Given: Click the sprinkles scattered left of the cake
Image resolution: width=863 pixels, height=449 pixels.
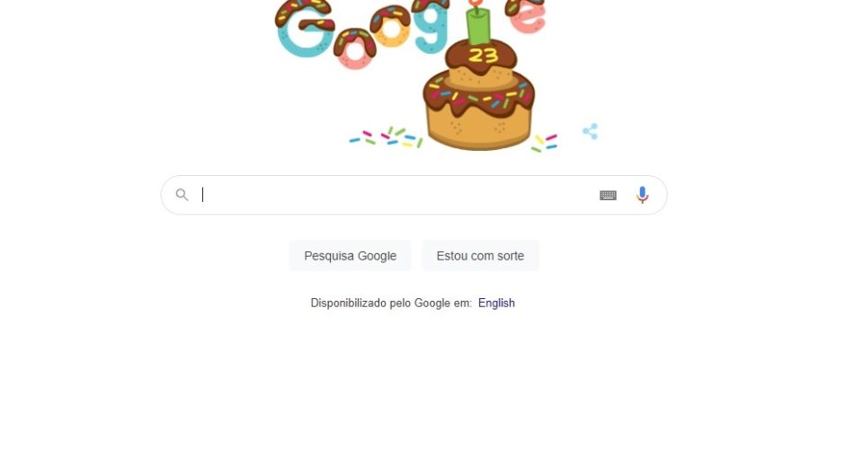Looking at the screenshot, I should point(387,136).
